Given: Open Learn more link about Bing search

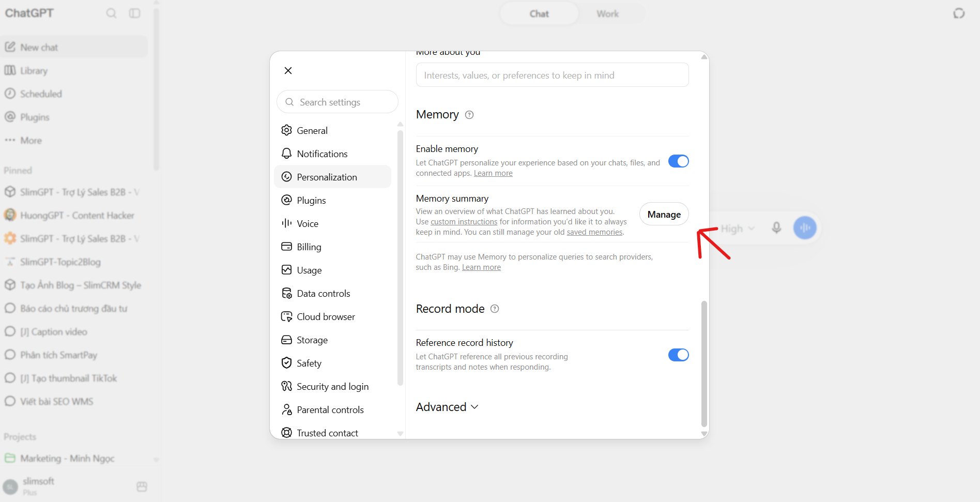Looking at the screenshot, I should pos(481,267).
